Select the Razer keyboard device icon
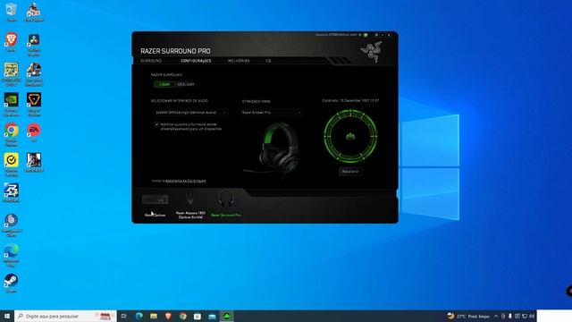Screen dimensions: 572x322 (155, 199)
